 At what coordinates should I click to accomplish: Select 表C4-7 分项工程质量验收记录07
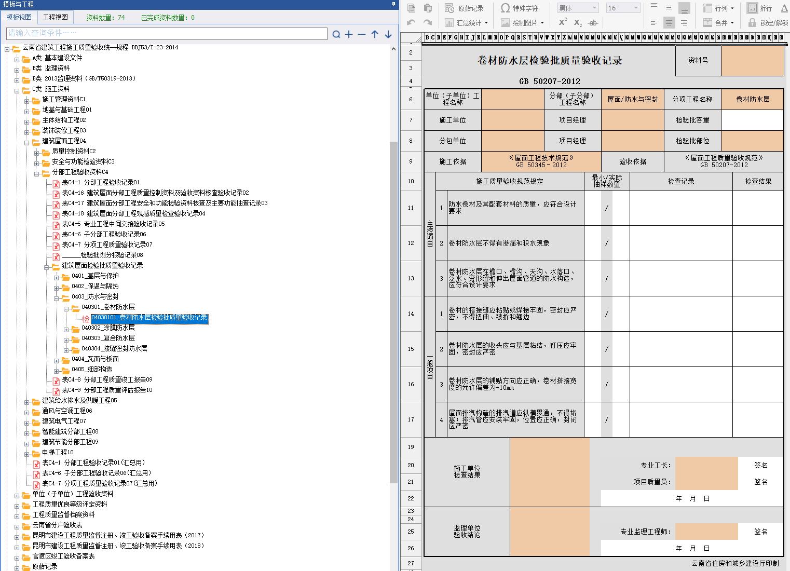tap(107, 244)
